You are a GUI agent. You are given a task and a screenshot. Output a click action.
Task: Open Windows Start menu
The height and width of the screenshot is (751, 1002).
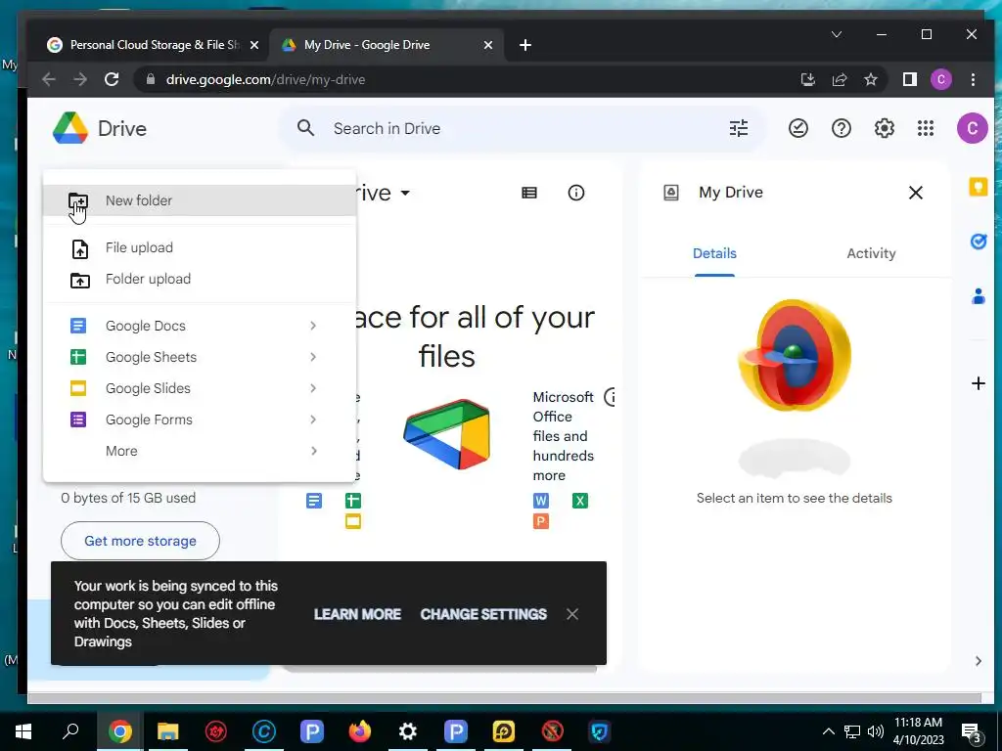pos(23,731)
